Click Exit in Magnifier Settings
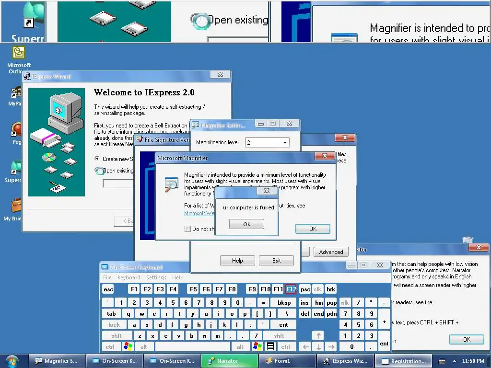 [276, 260]
